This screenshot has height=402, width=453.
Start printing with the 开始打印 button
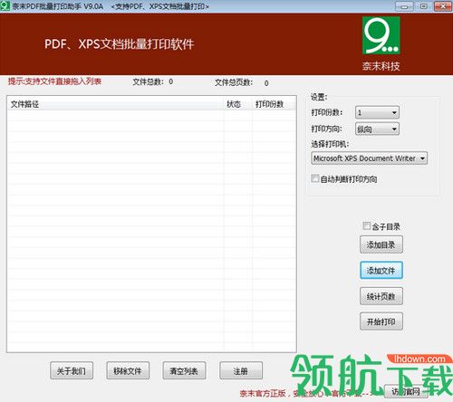coord(381,321)
